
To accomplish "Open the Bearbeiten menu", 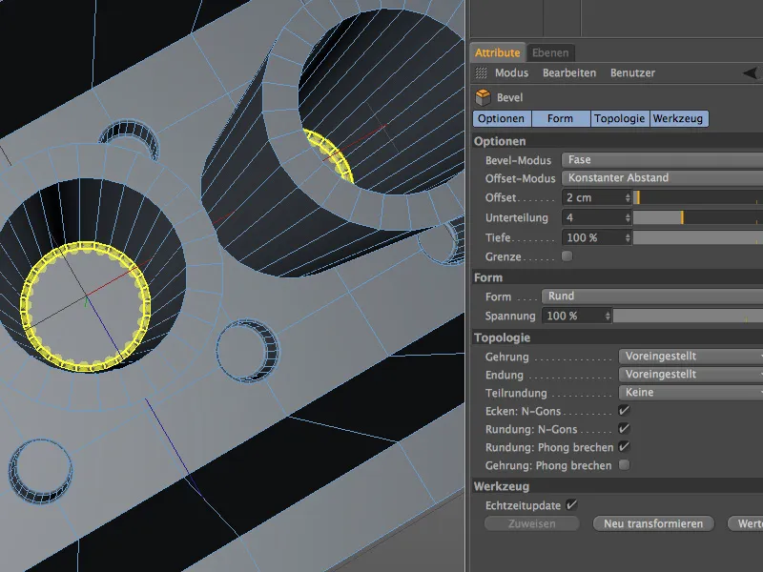I will (x=569, y=73).
